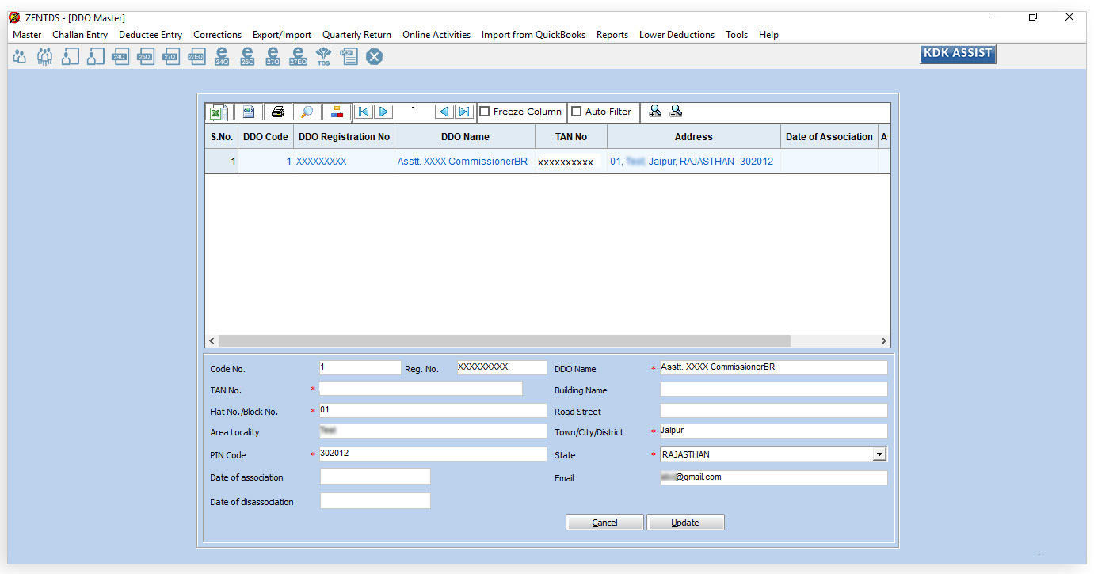Open the PDF document toolbar icon
Viewport: 1094px width, 574px height.
pos(349,56)
